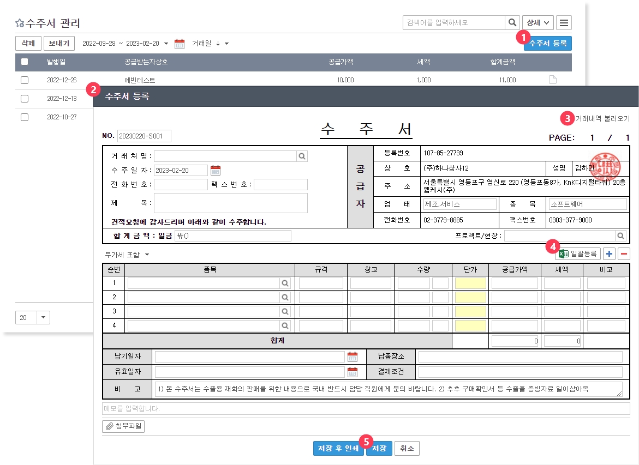Click the blue plus add row icon
The height and width of the screenshot is (465, 639).
tap(609, 254)
